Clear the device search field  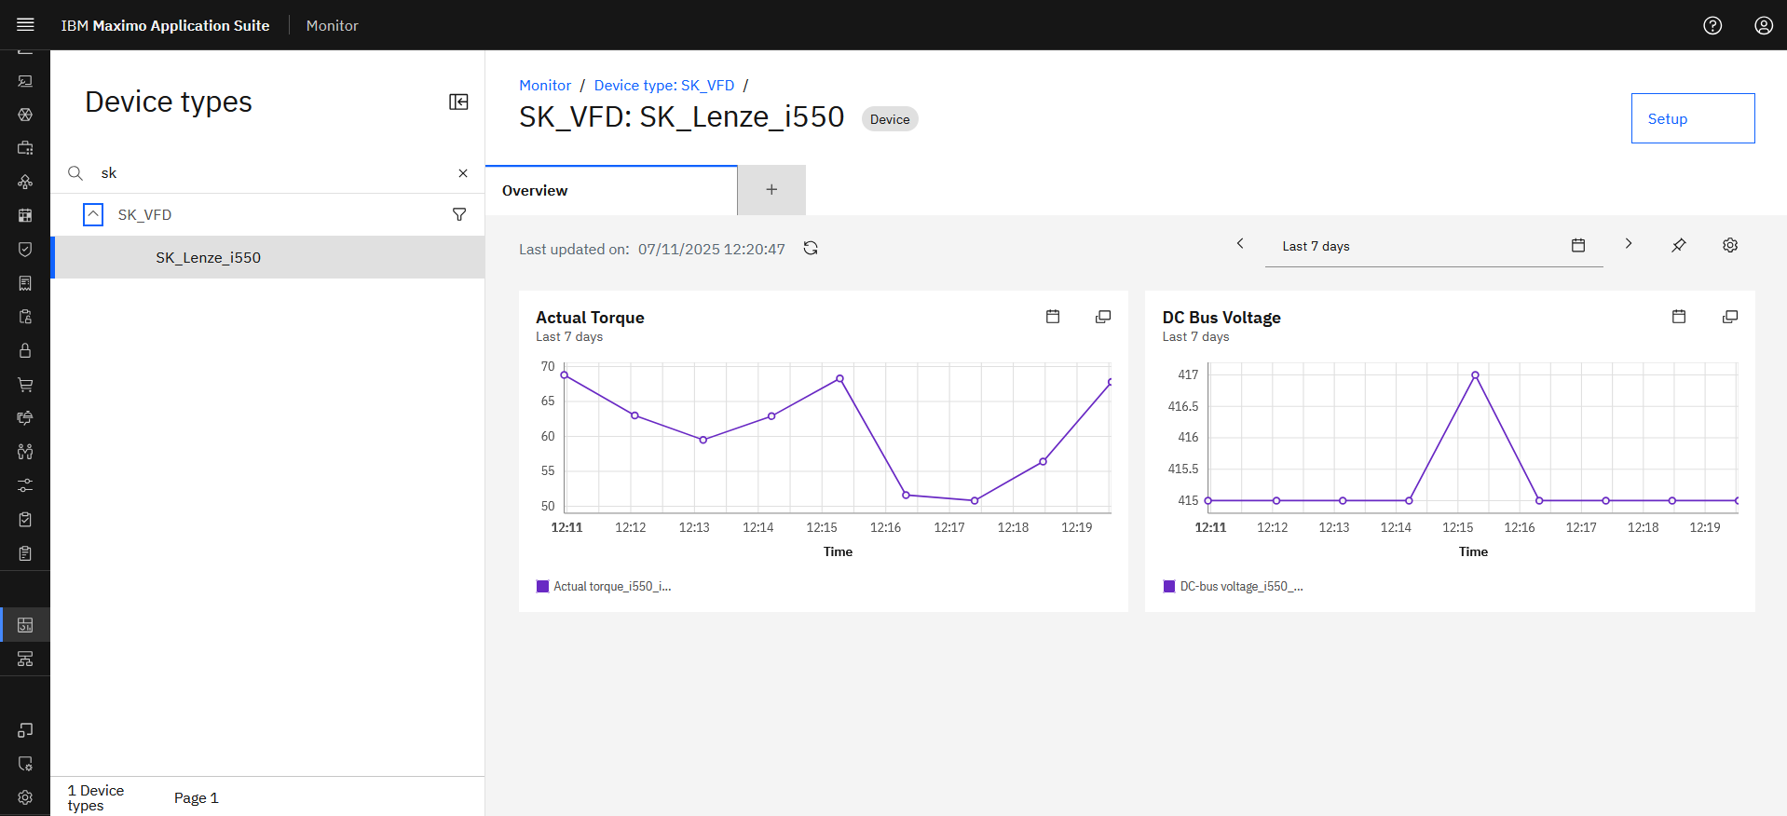(x=463, y=173)
